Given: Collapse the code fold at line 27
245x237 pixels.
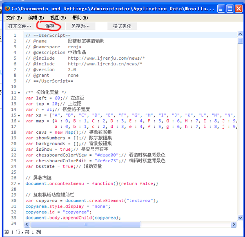Looking at the screenshot, I should tap(19, 184).
